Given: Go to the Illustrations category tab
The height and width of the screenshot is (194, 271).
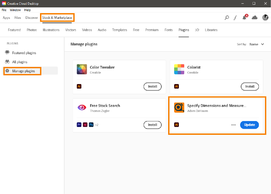Looking at the screenshot, I should click(x=51, y=30).
